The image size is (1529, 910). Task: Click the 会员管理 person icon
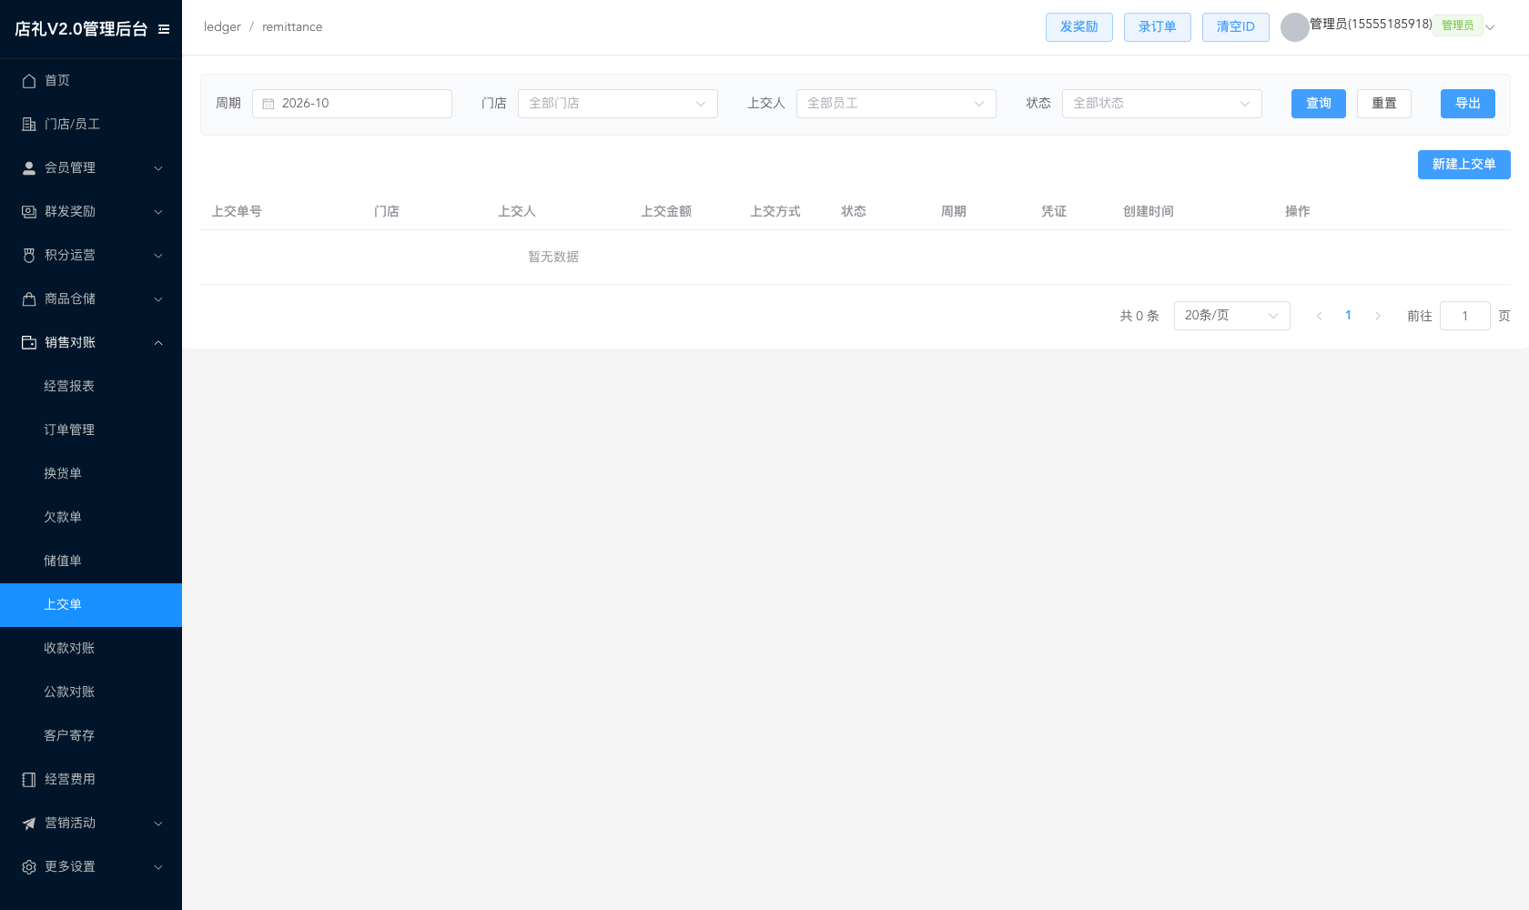point(29,168)
